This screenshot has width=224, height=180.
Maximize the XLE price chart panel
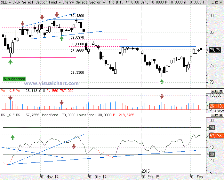tap(217, 3)
